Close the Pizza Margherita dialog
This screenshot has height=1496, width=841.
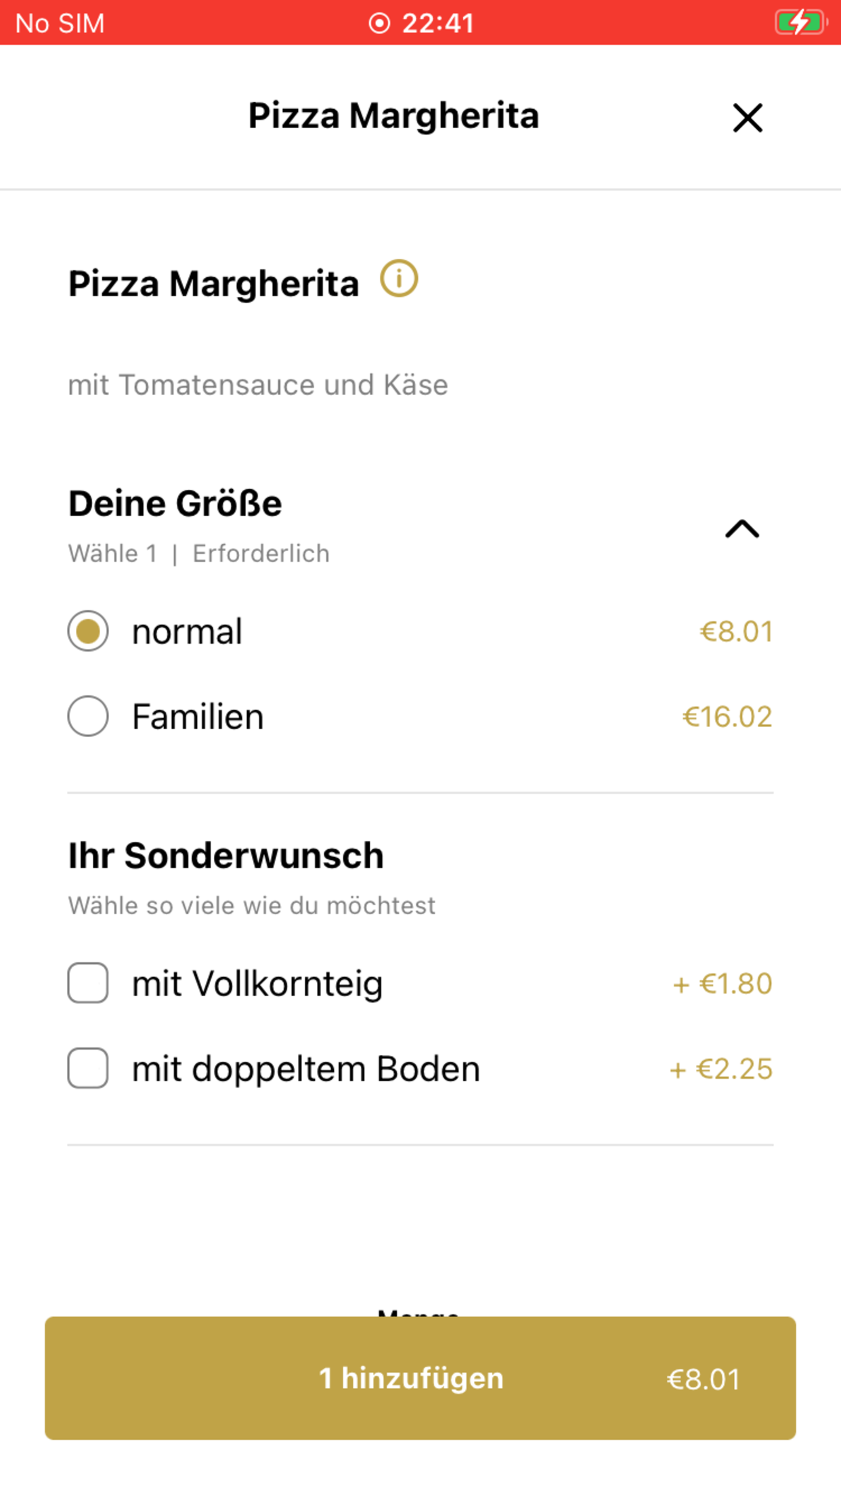point(748,118)
